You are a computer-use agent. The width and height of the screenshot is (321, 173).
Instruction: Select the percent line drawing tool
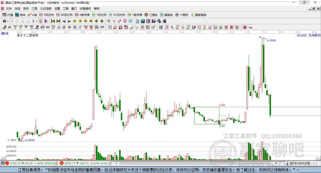(172, 27)
